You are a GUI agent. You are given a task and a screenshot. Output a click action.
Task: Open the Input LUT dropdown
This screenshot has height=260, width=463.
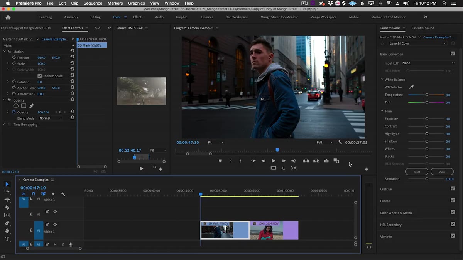pos(428,63)
